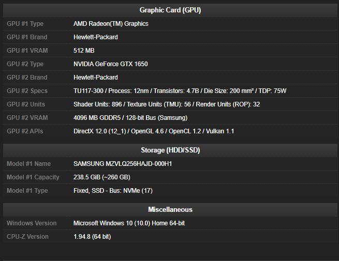Screen dimensions: 339x261
Task: Click the Graphic Card (GPU) section header
Action: click(170, 10)
